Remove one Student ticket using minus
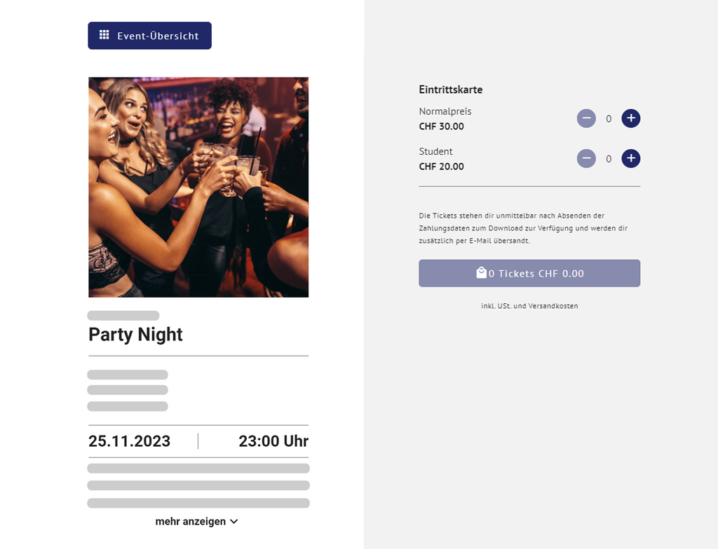718x549 pixels. (x=586, y=159)
